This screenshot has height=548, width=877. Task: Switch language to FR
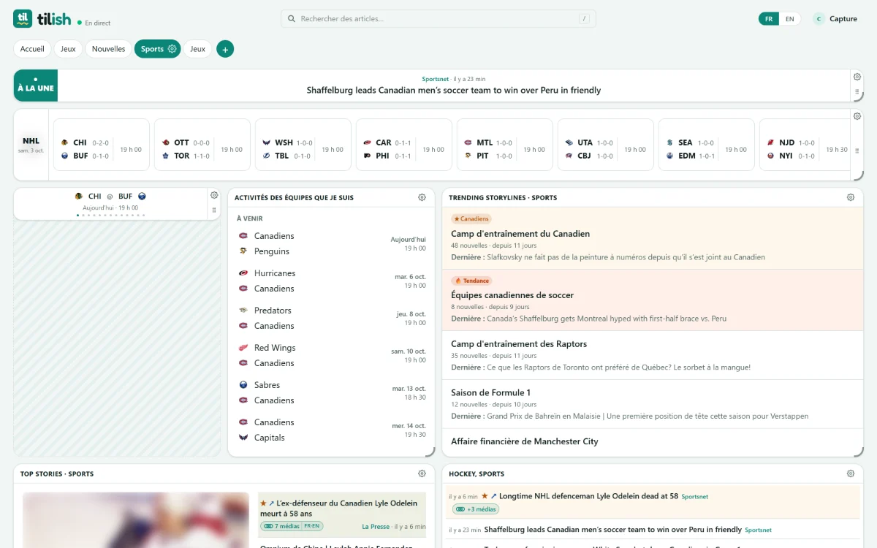769,19
